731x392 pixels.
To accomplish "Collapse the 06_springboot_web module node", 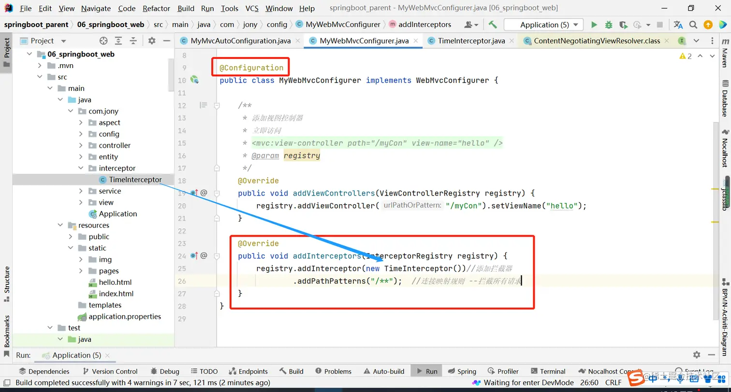I will [x=30, y=54].
